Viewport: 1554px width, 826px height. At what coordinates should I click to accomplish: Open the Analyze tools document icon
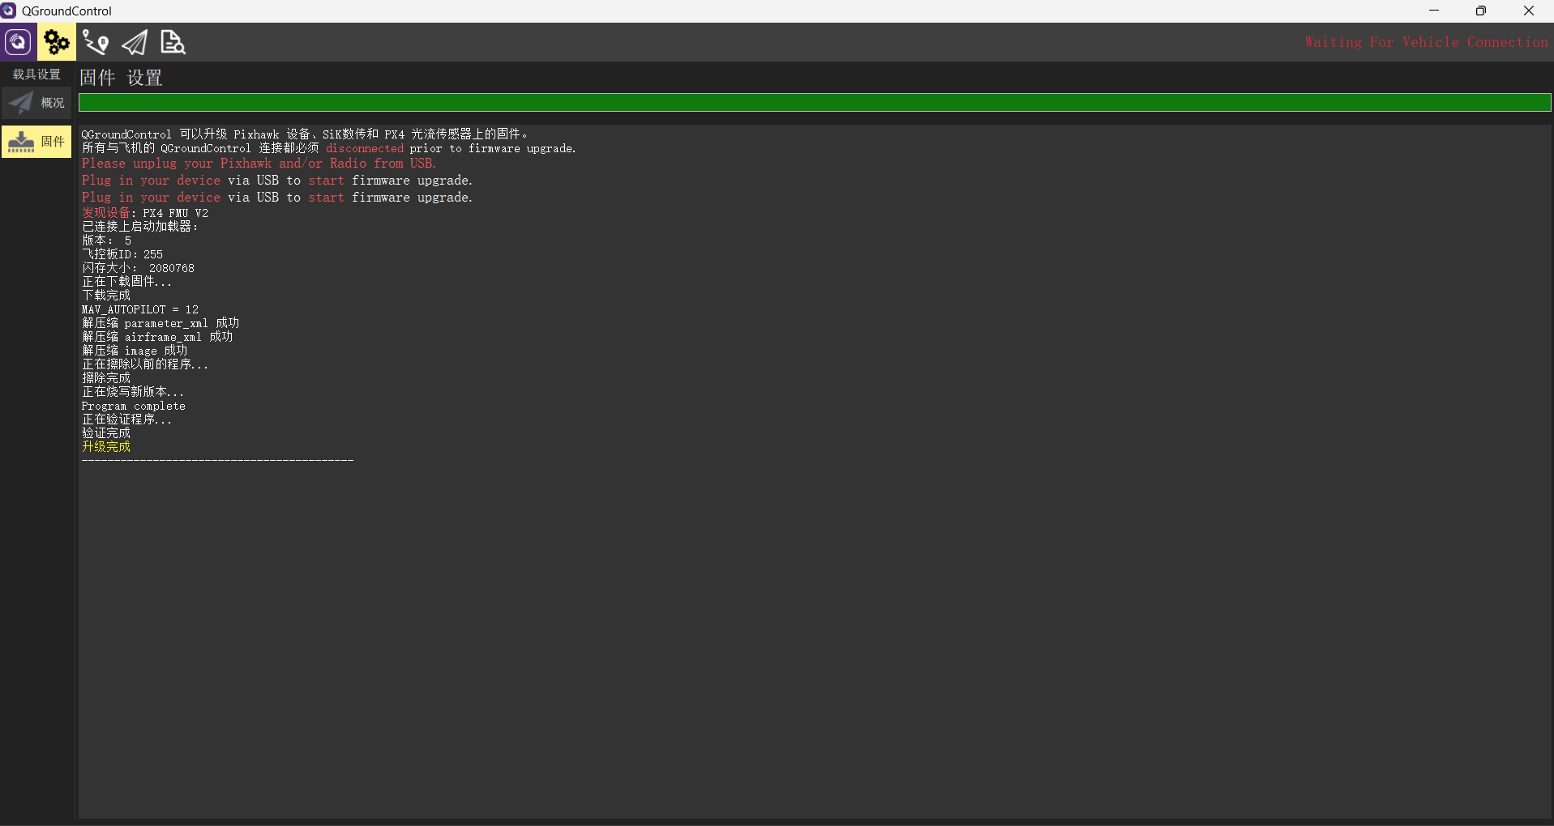[x=173, y=42]
